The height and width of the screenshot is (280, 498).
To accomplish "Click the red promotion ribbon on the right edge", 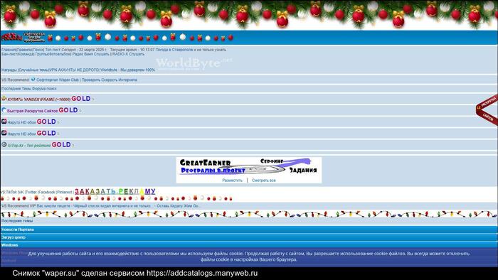I will [x=487, y=109].
